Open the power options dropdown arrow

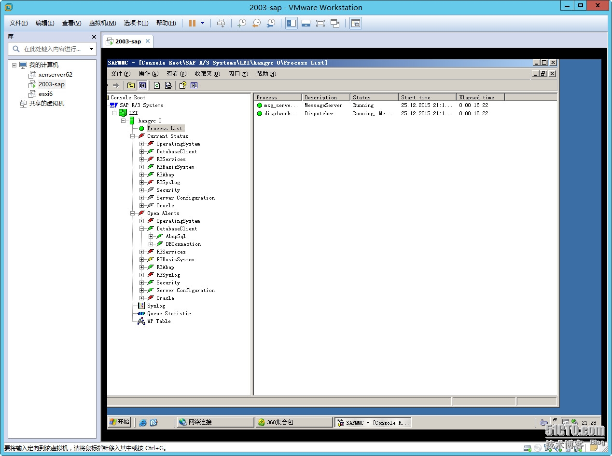coord(202,23)
